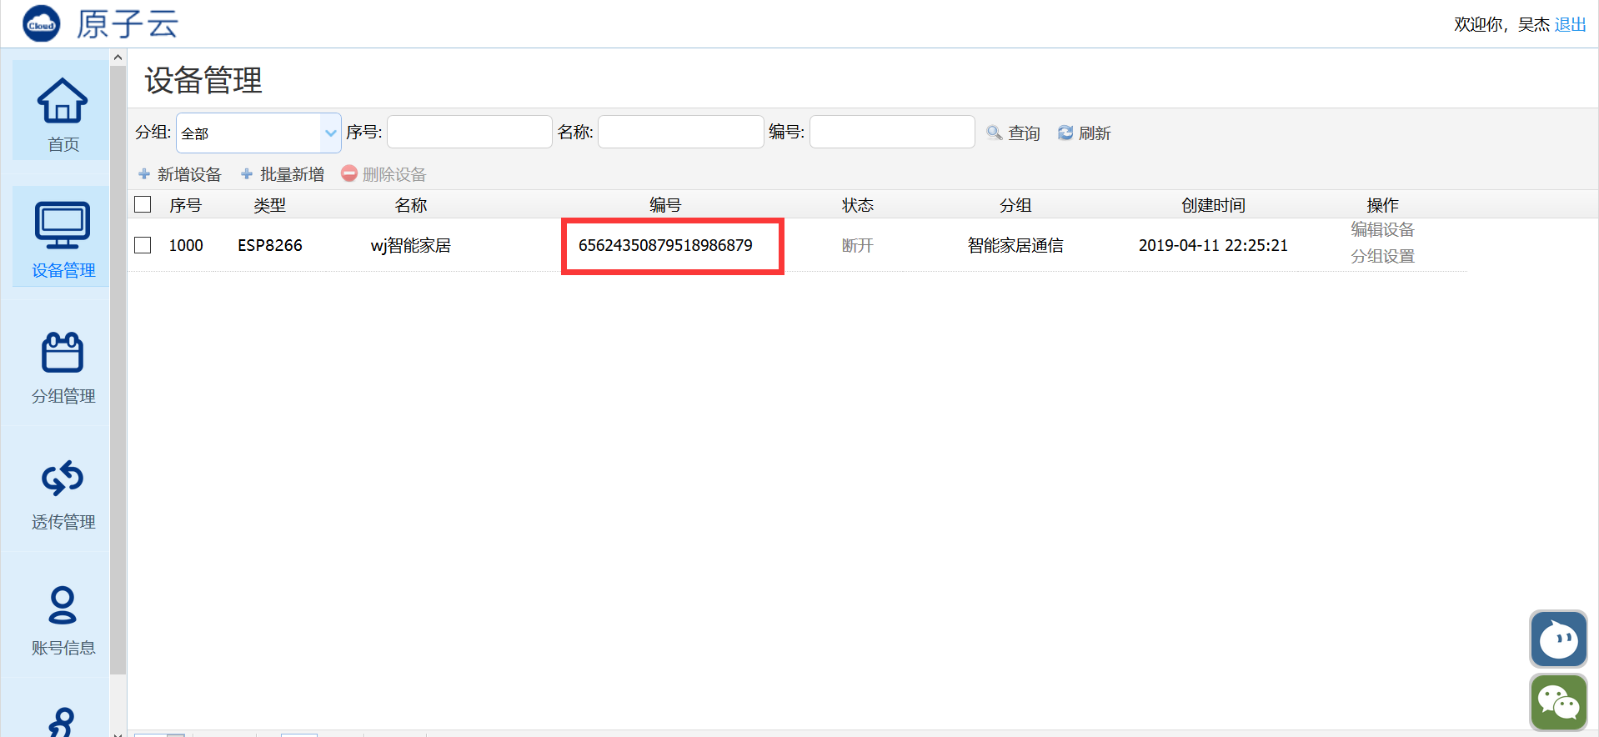The height and width of the screenshot is (737, 1599).
Task: Click the 原子云 cloud logo icon
Action: [42, 24]
